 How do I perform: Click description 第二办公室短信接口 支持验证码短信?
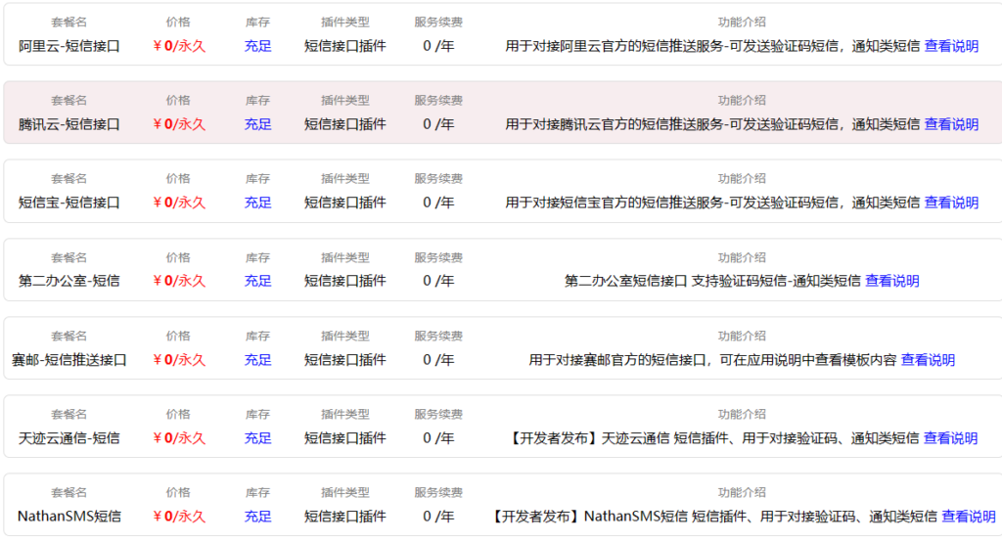click(x=712, y=281)
